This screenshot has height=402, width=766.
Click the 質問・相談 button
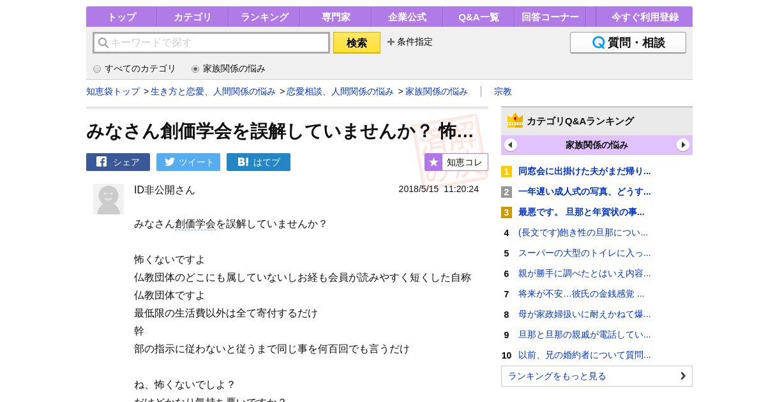click(628, 43)
